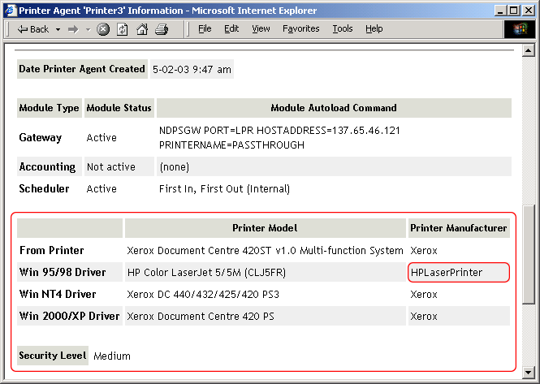Select the 'Accounting' module row label

[47, 166]
